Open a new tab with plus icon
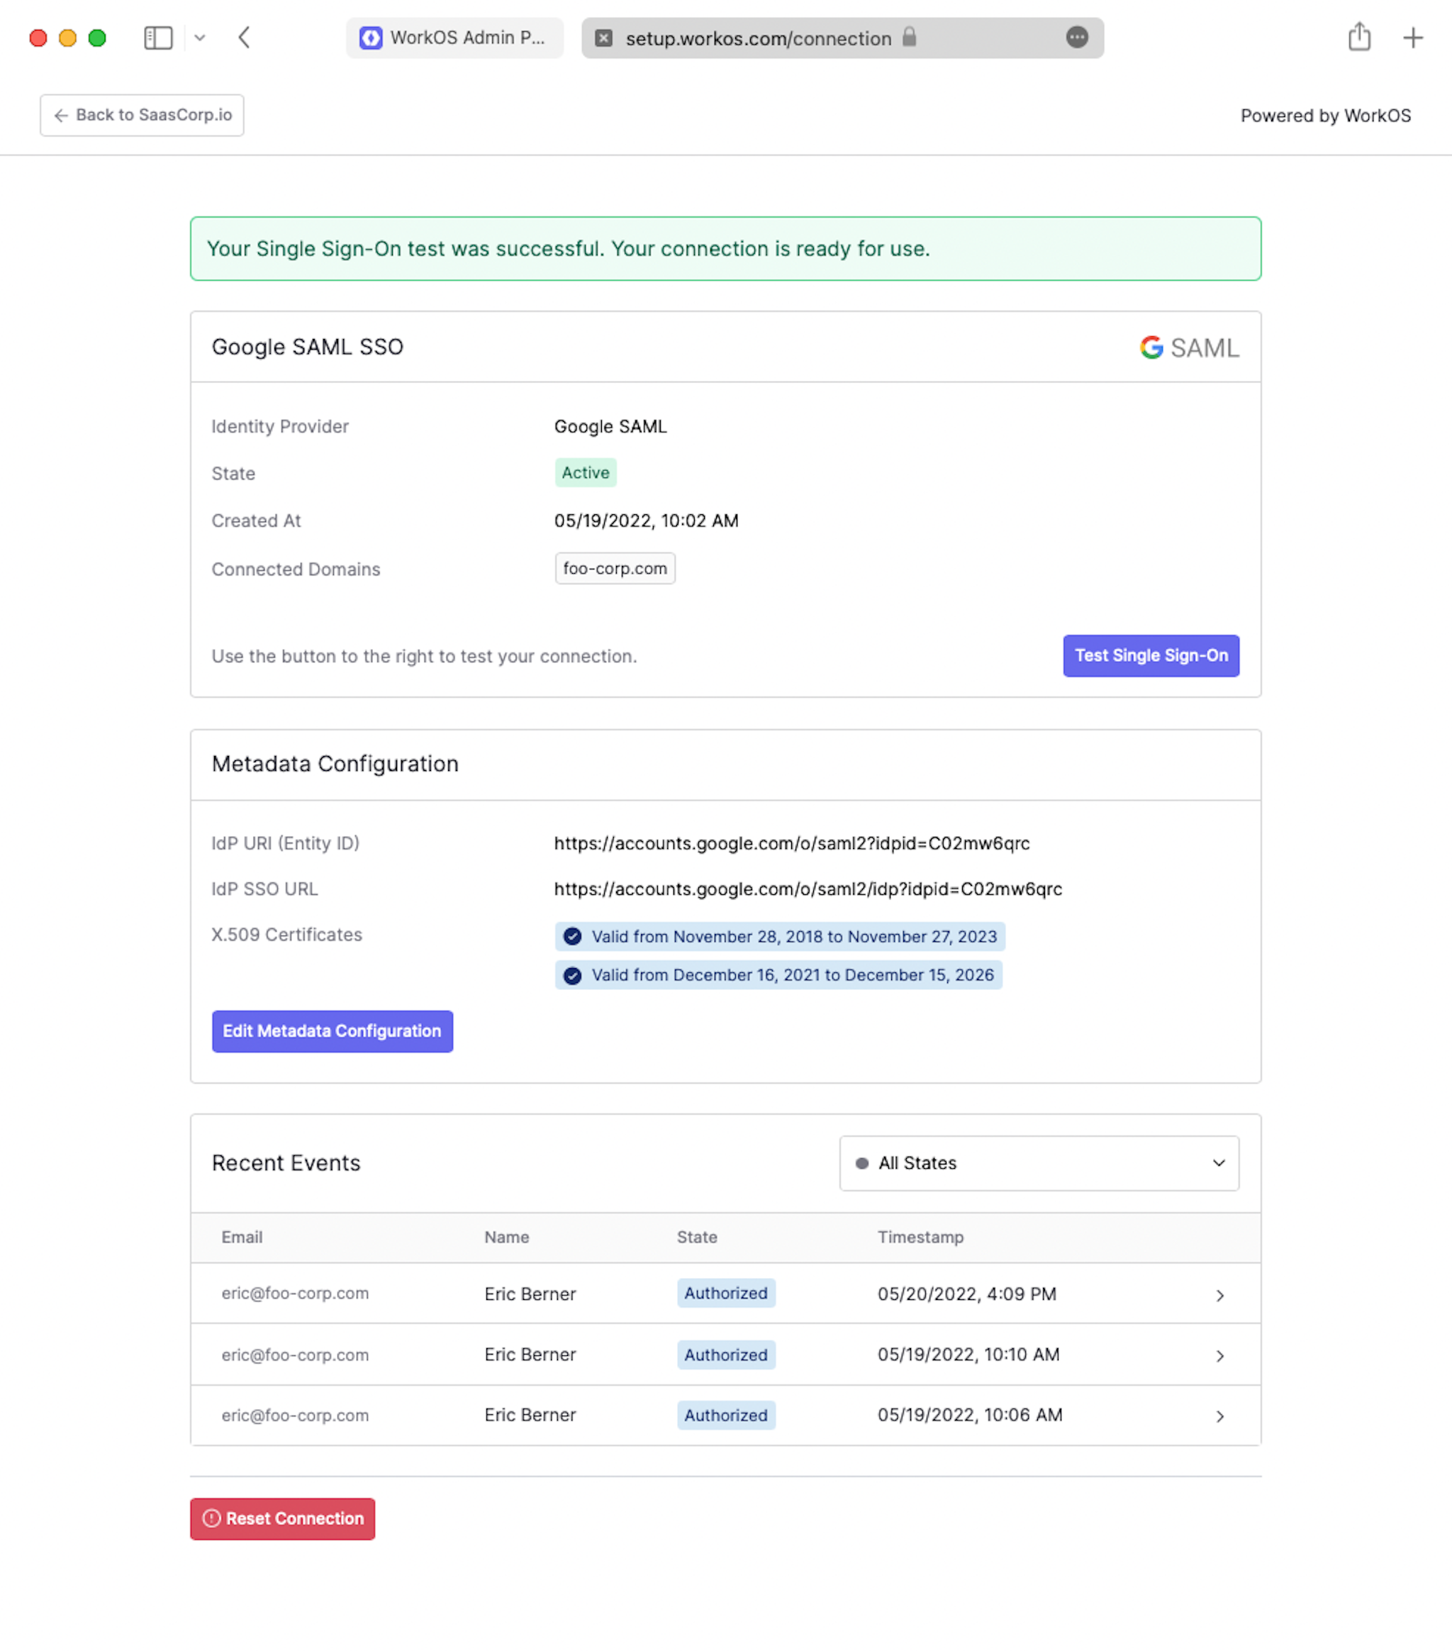 1412,38
